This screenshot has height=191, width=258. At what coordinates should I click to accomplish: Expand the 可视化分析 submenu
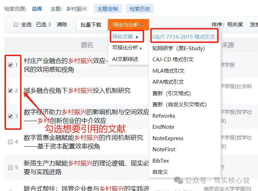pos(127,48)
